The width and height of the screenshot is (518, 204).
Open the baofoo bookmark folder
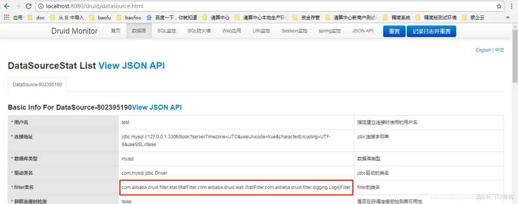128,18
